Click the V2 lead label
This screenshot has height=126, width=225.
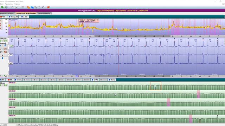pyautogui.click(x=11, y=55)
